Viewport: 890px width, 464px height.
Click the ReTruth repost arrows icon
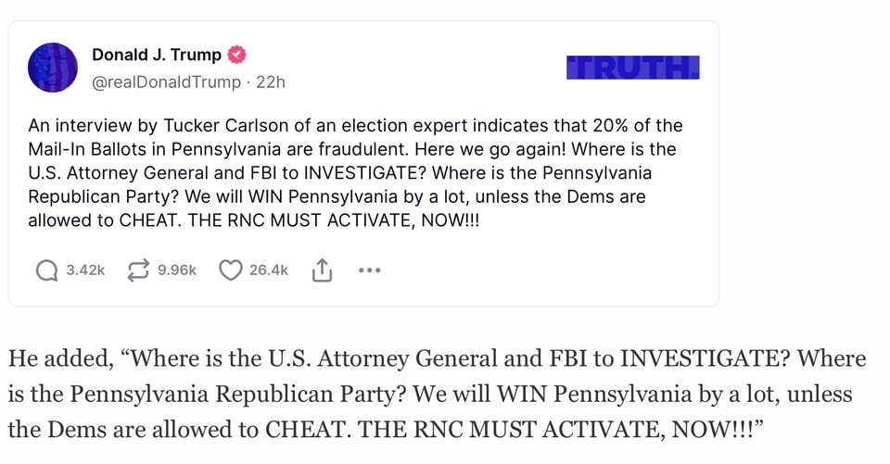click(138, 270)
